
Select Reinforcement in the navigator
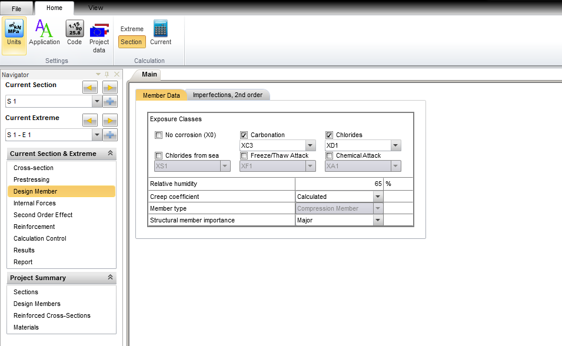click(35, 227)
